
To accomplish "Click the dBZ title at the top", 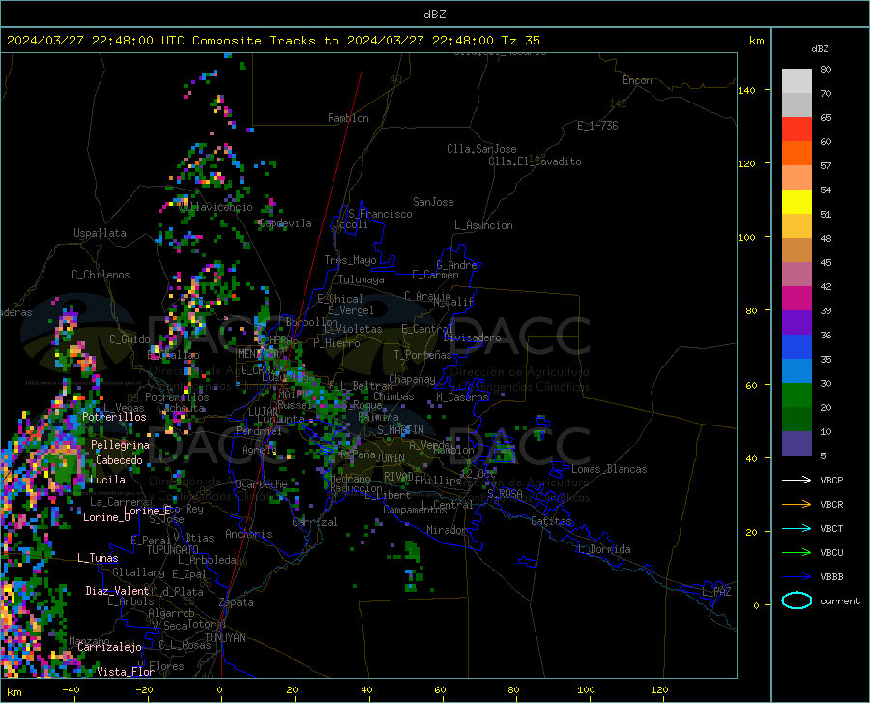I will 434,15.
